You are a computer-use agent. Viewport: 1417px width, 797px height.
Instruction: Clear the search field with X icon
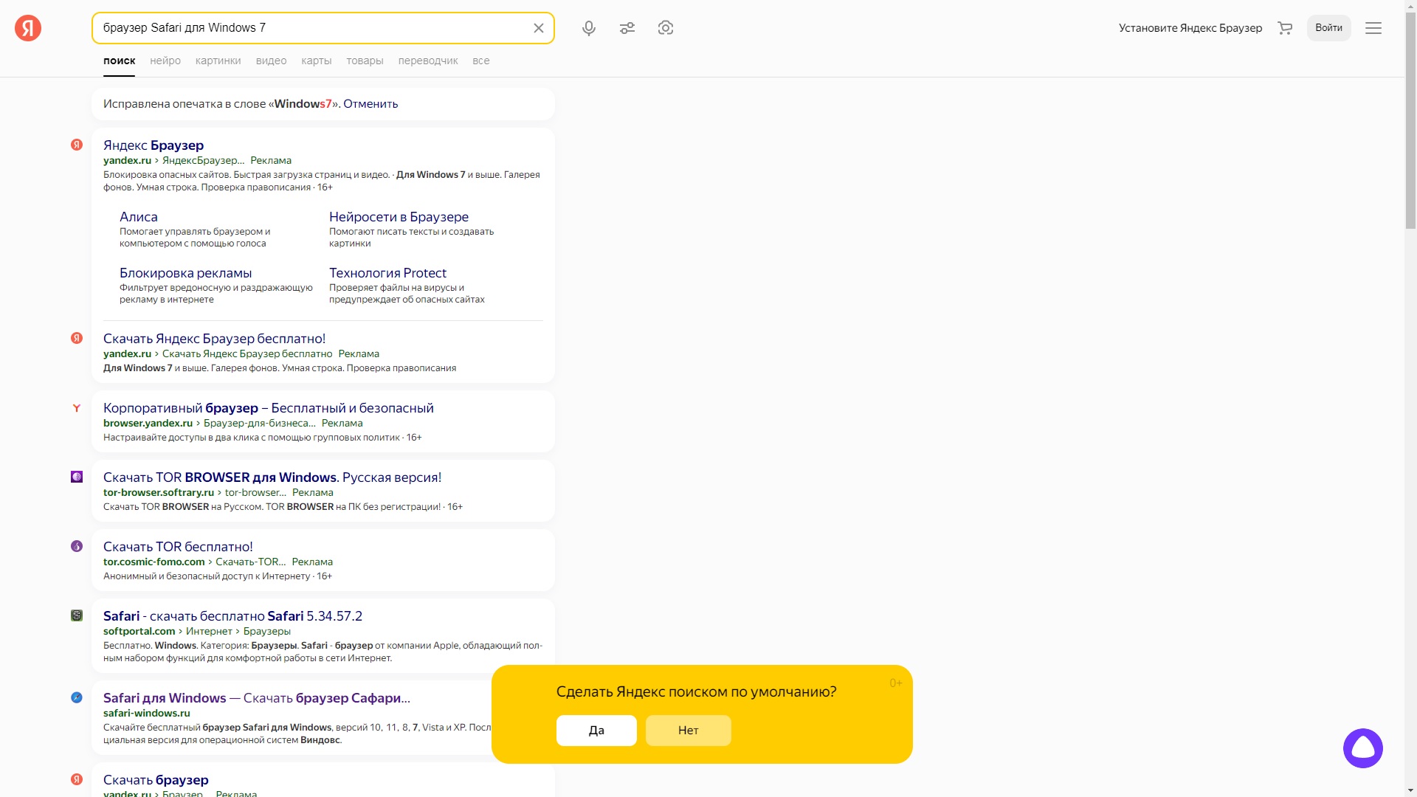point(539,28)
